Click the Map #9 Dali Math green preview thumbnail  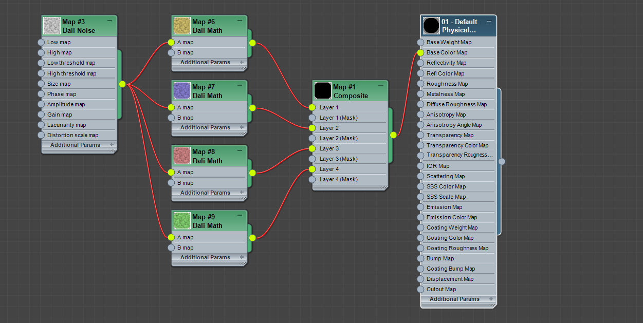182,221
